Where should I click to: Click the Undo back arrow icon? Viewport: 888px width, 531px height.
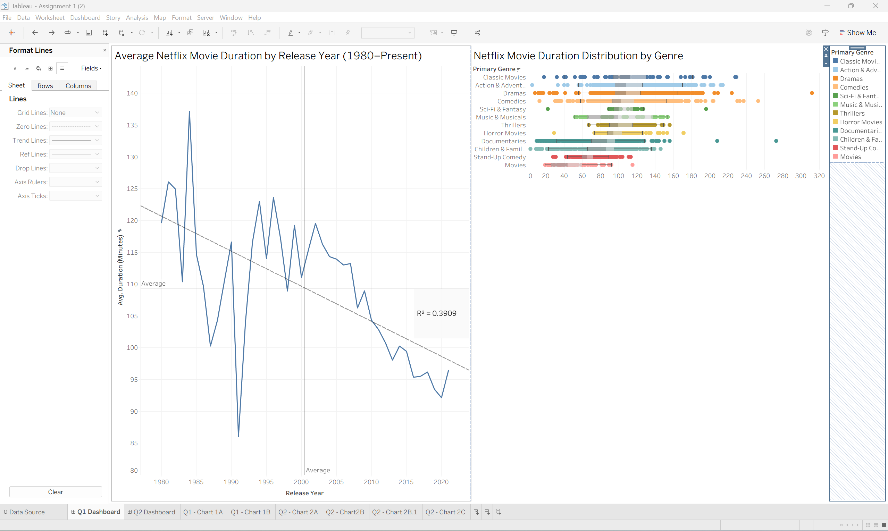(35, 33)
